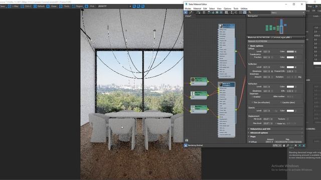Click third zoom magnifier icon in frame buffer

(143, 6)
